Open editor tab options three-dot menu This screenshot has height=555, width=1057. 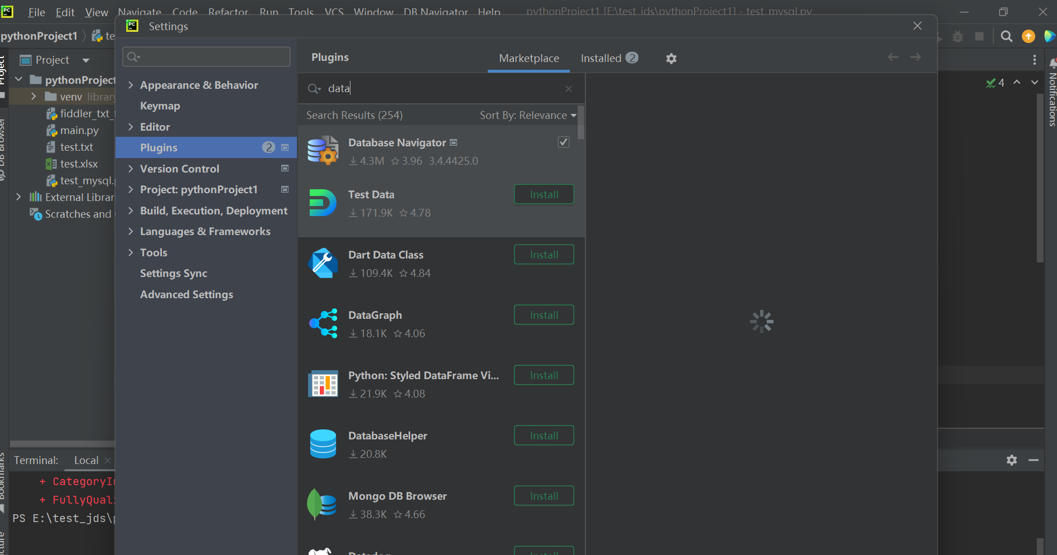coord(1035,60)
